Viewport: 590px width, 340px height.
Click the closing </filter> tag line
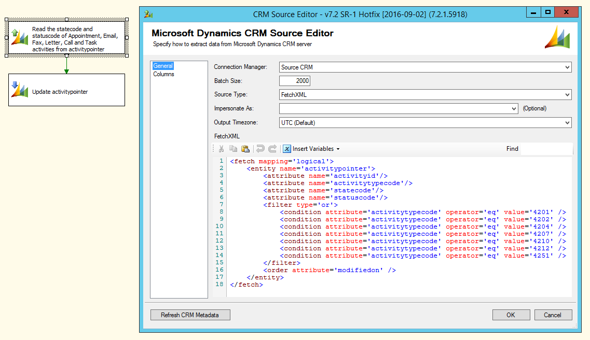coord(282,263)
